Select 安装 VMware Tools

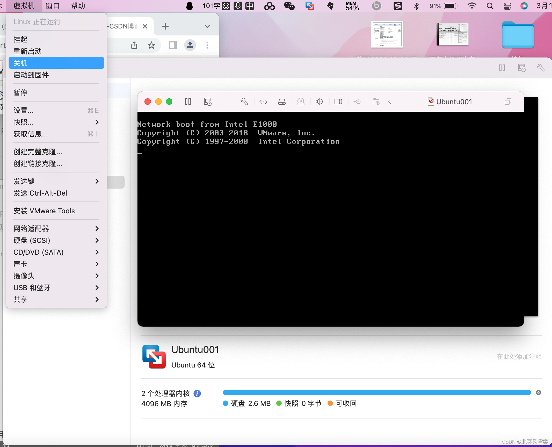pos(56,211)
